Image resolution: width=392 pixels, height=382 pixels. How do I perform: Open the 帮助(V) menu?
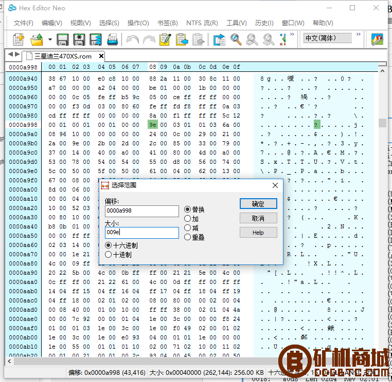coord(323,23)
